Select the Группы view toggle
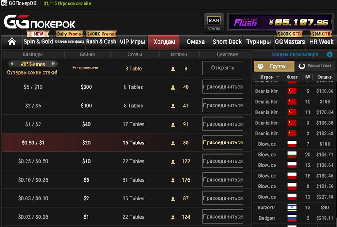This screenshot has width=337, height=227. (274, 66)
